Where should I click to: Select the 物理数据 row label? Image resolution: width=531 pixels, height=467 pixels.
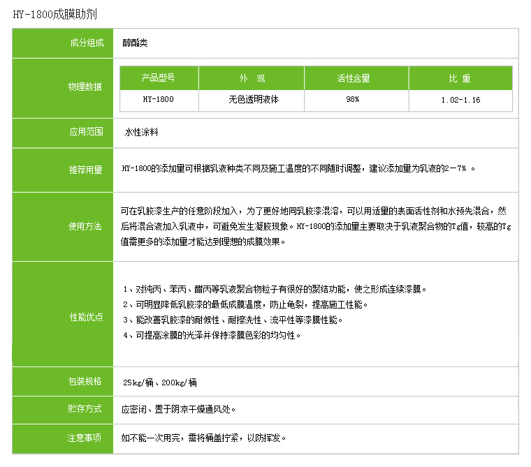pyautogui.click(x=85, y=87)
